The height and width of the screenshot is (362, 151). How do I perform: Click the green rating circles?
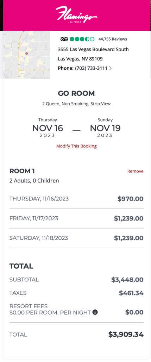coord(82,39)
